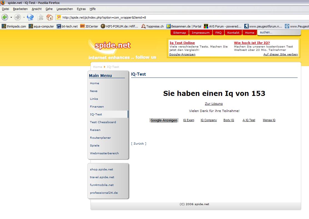This screenshot has width=309, height=219.
Task: Open the AVS Forum bookmark
Action: point(222,26)
